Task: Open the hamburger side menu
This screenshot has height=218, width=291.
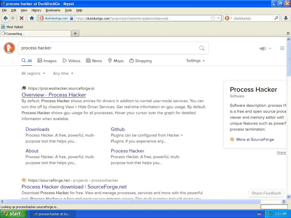Action: click(282, 48)
